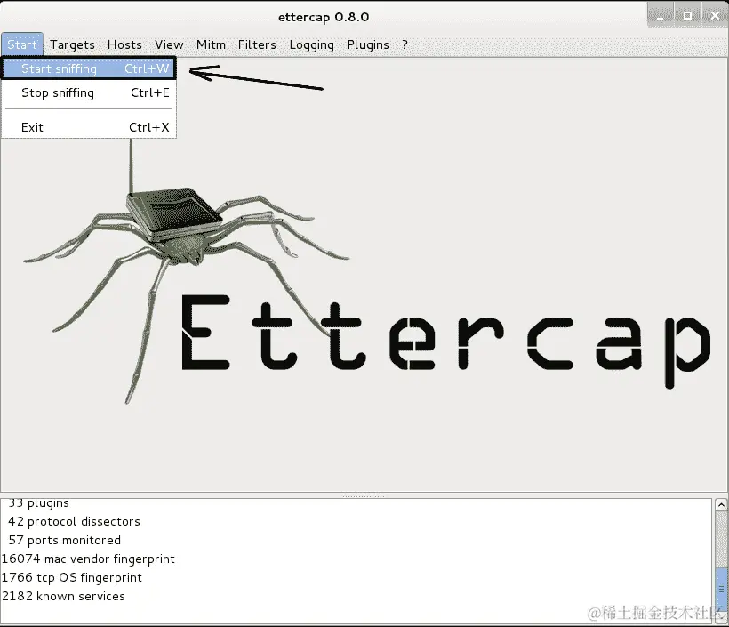Open the Hosts menu
The height and width of the screenshot is (627, 729).
pos(124,44)
